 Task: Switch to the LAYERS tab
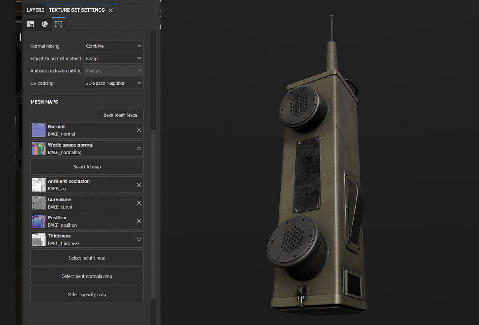click(35, 10)
